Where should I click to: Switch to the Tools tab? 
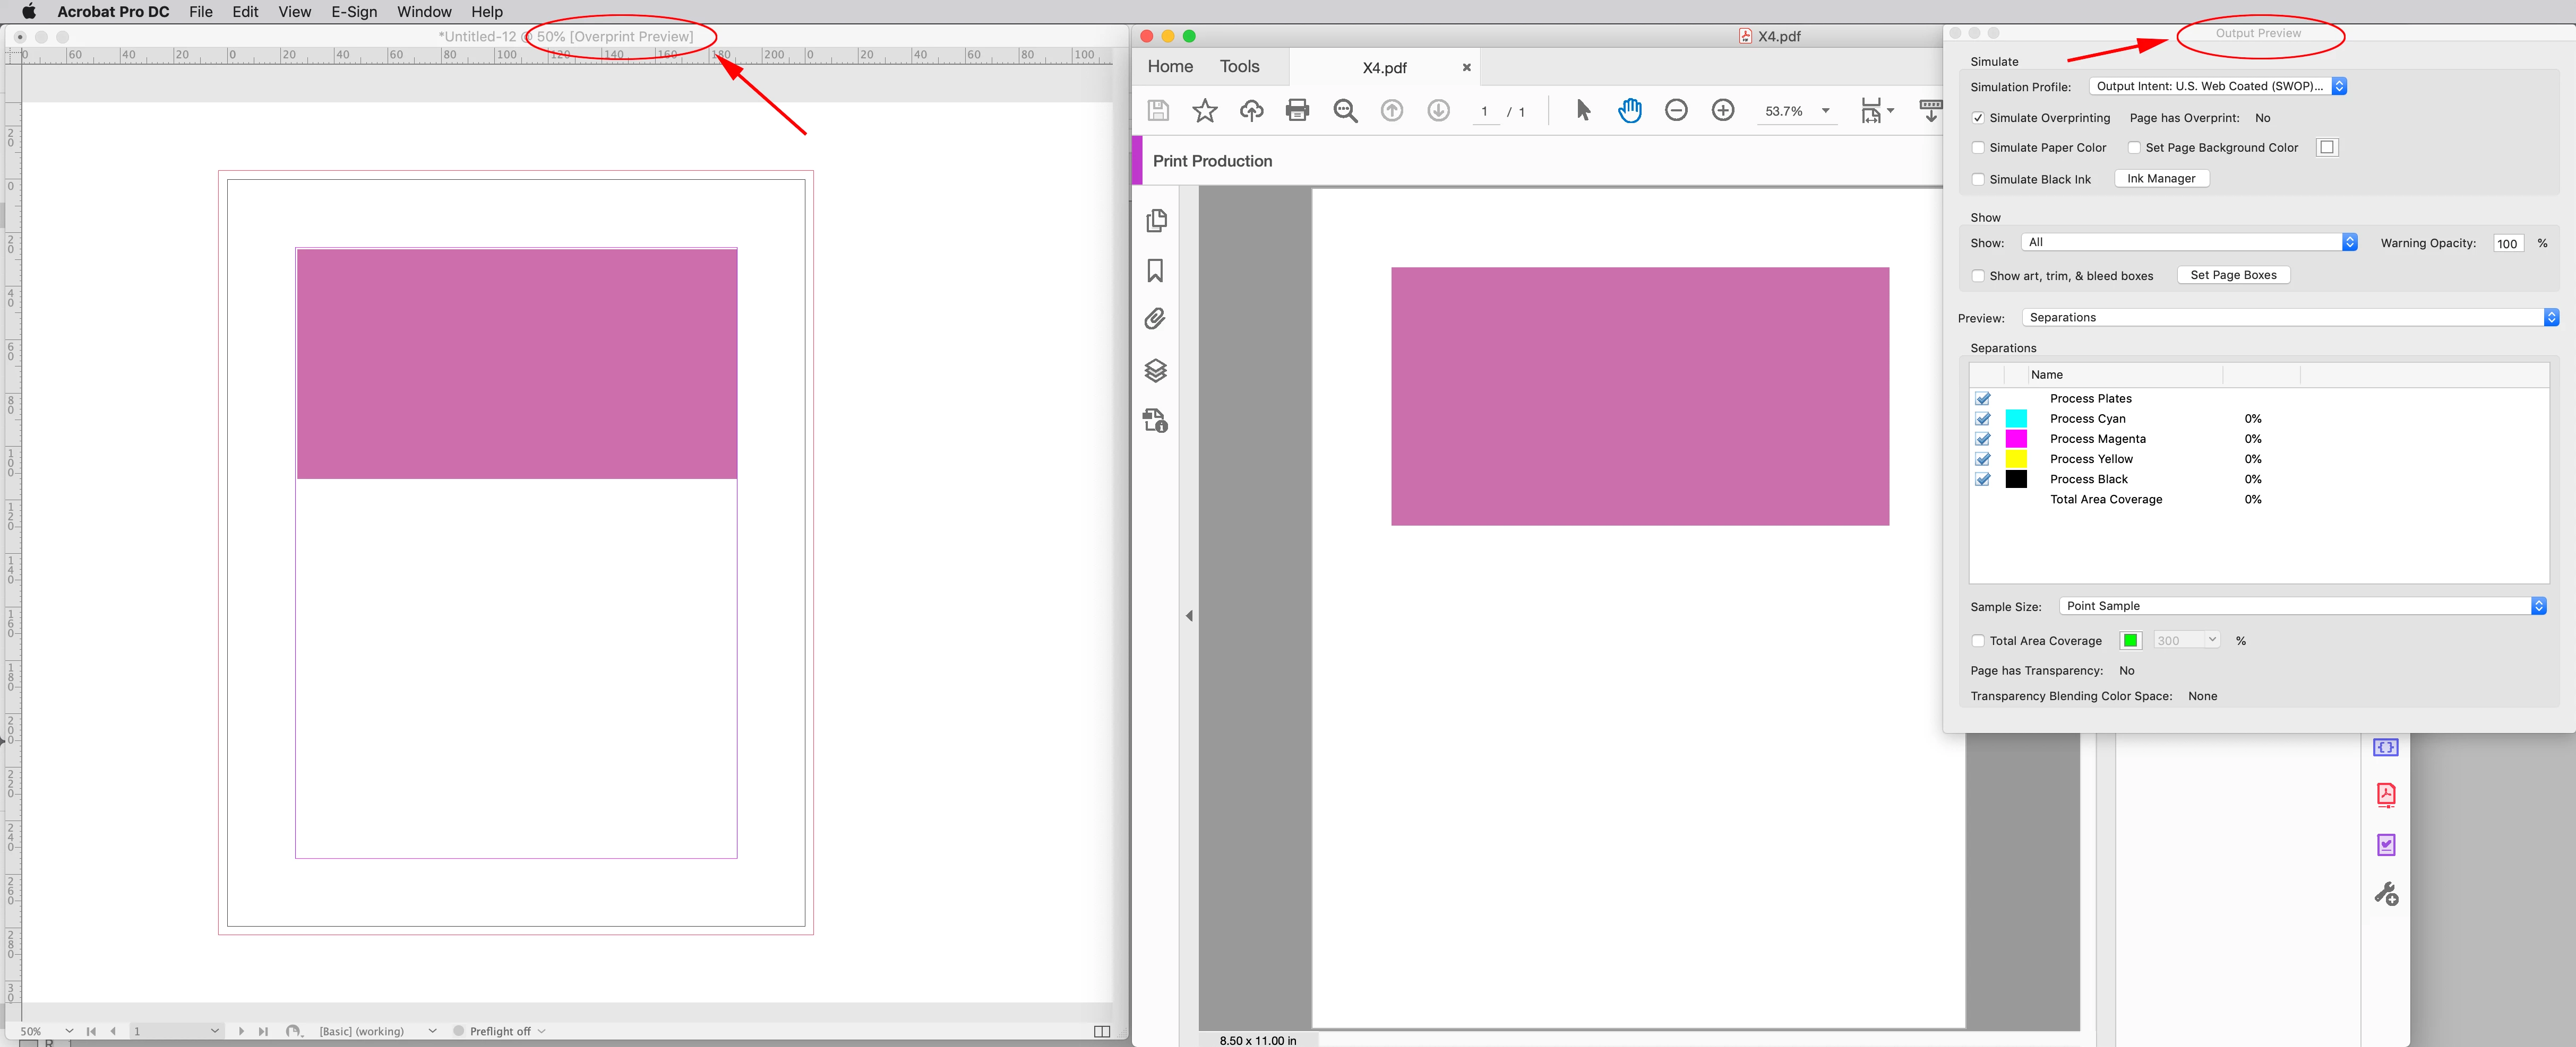1239,67
